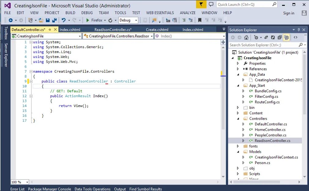Click the Pending Changes Filter clock icon
Viewport: 309px width, 191px height.
coord(256,37)
